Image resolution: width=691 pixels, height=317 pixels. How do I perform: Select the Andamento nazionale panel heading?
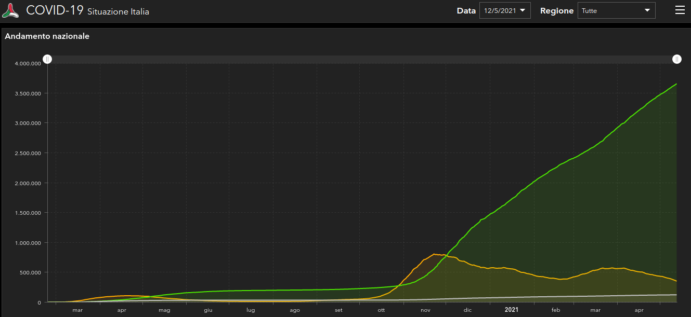pos(47,36)
